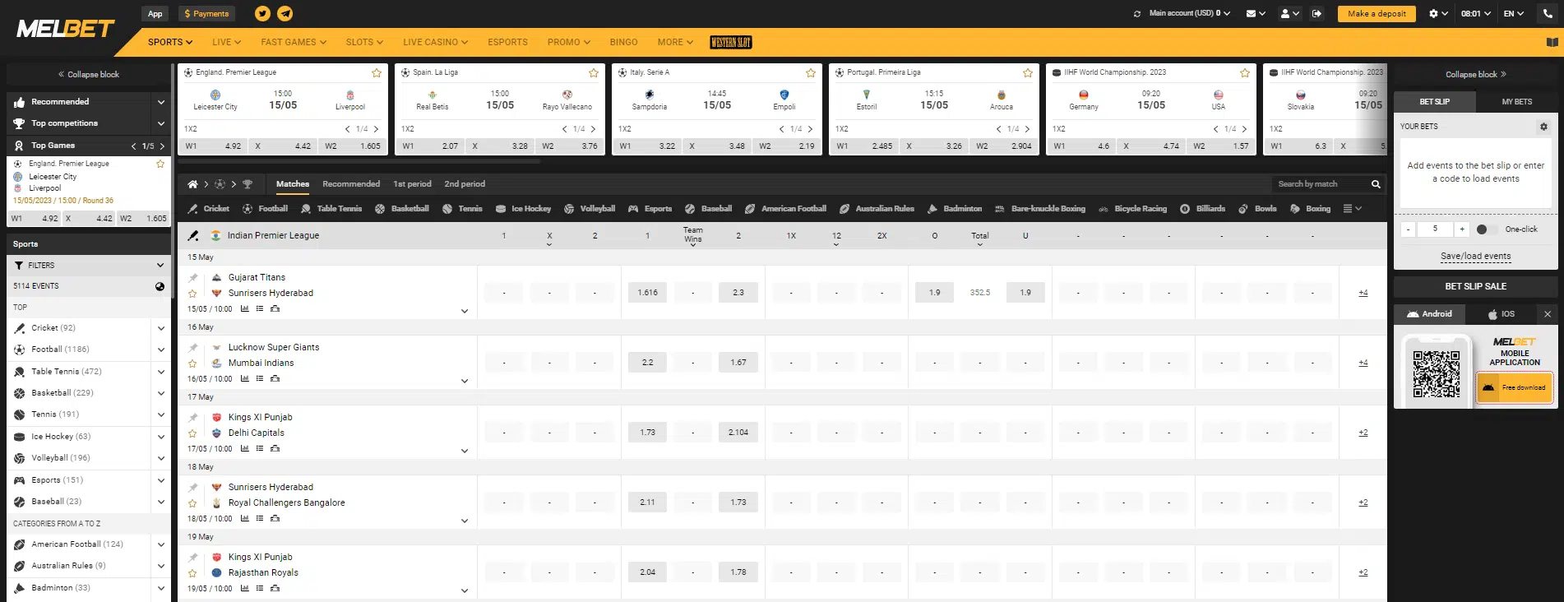Click Free download app button
Image resolution: width=1564 pixels, height=602 pixels.
click(1515, 387)
